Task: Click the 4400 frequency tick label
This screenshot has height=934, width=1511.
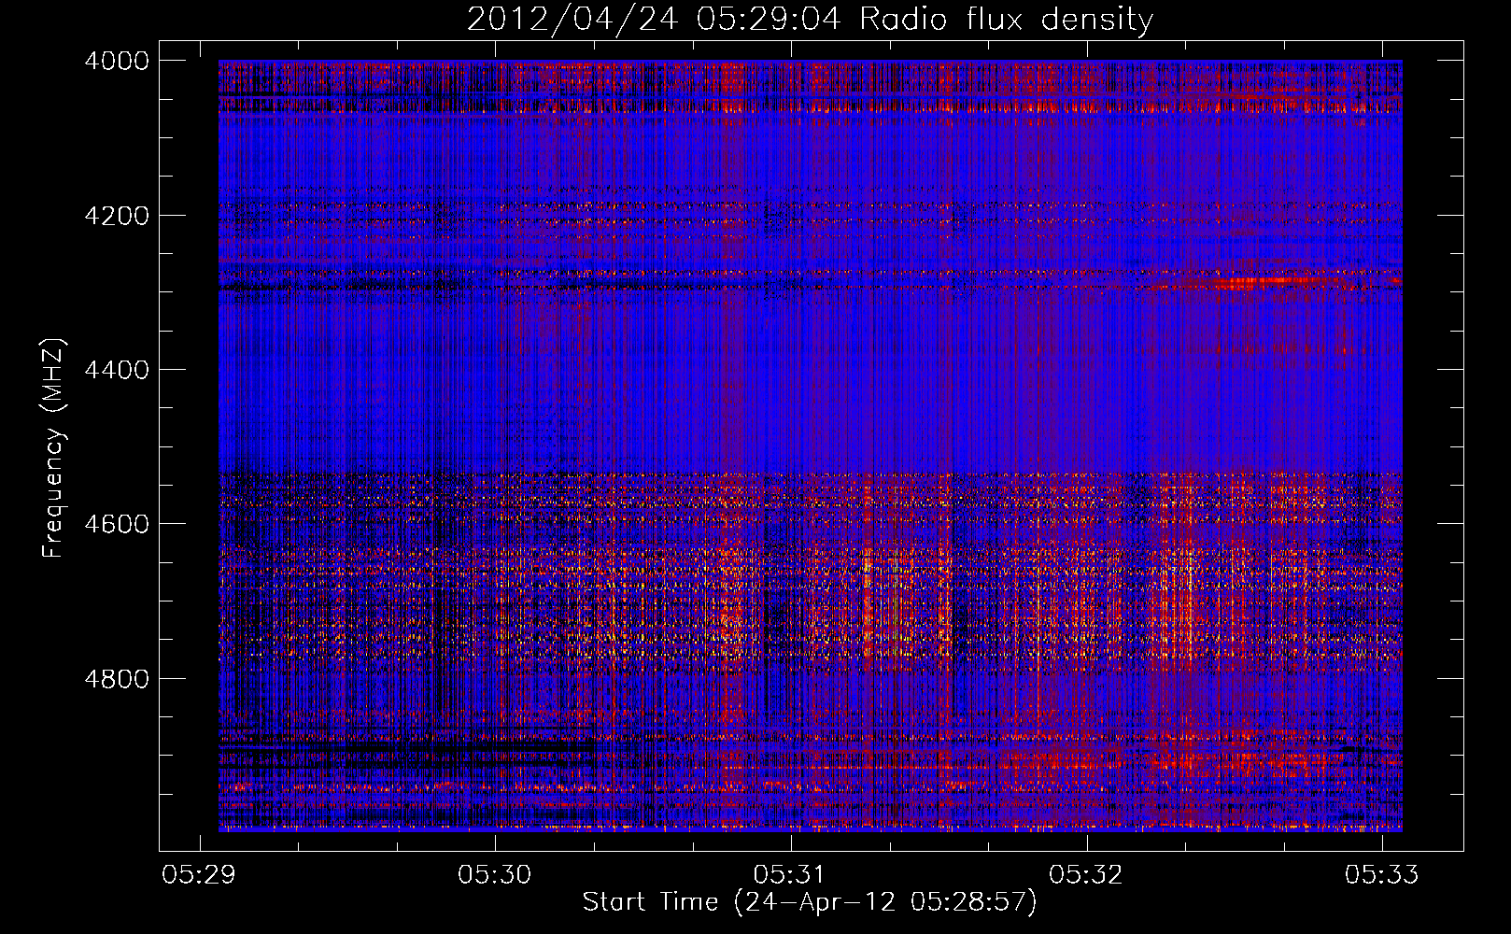Action: (117, 370)
